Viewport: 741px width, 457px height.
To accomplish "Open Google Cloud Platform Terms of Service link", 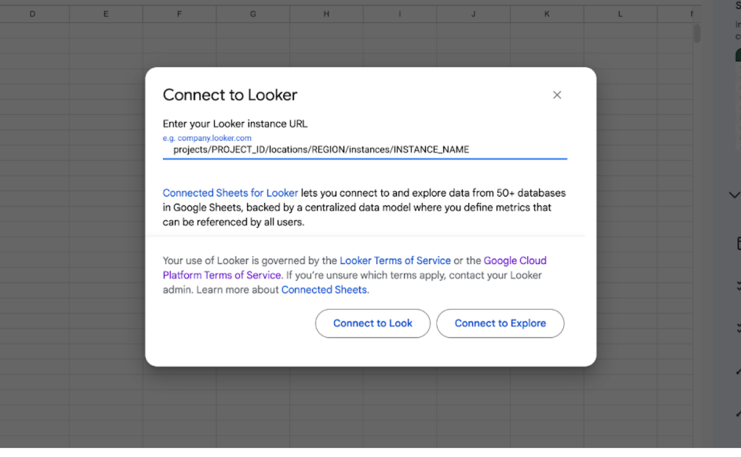I will tap(515, 261).
